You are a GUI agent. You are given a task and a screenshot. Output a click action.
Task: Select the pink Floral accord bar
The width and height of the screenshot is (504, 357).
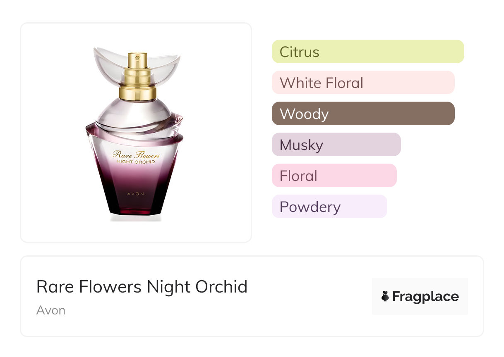[334, 176]
